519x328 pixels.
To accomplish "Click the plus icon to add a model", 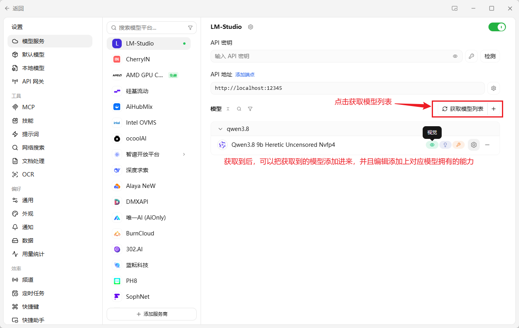I will coord(494,109).
